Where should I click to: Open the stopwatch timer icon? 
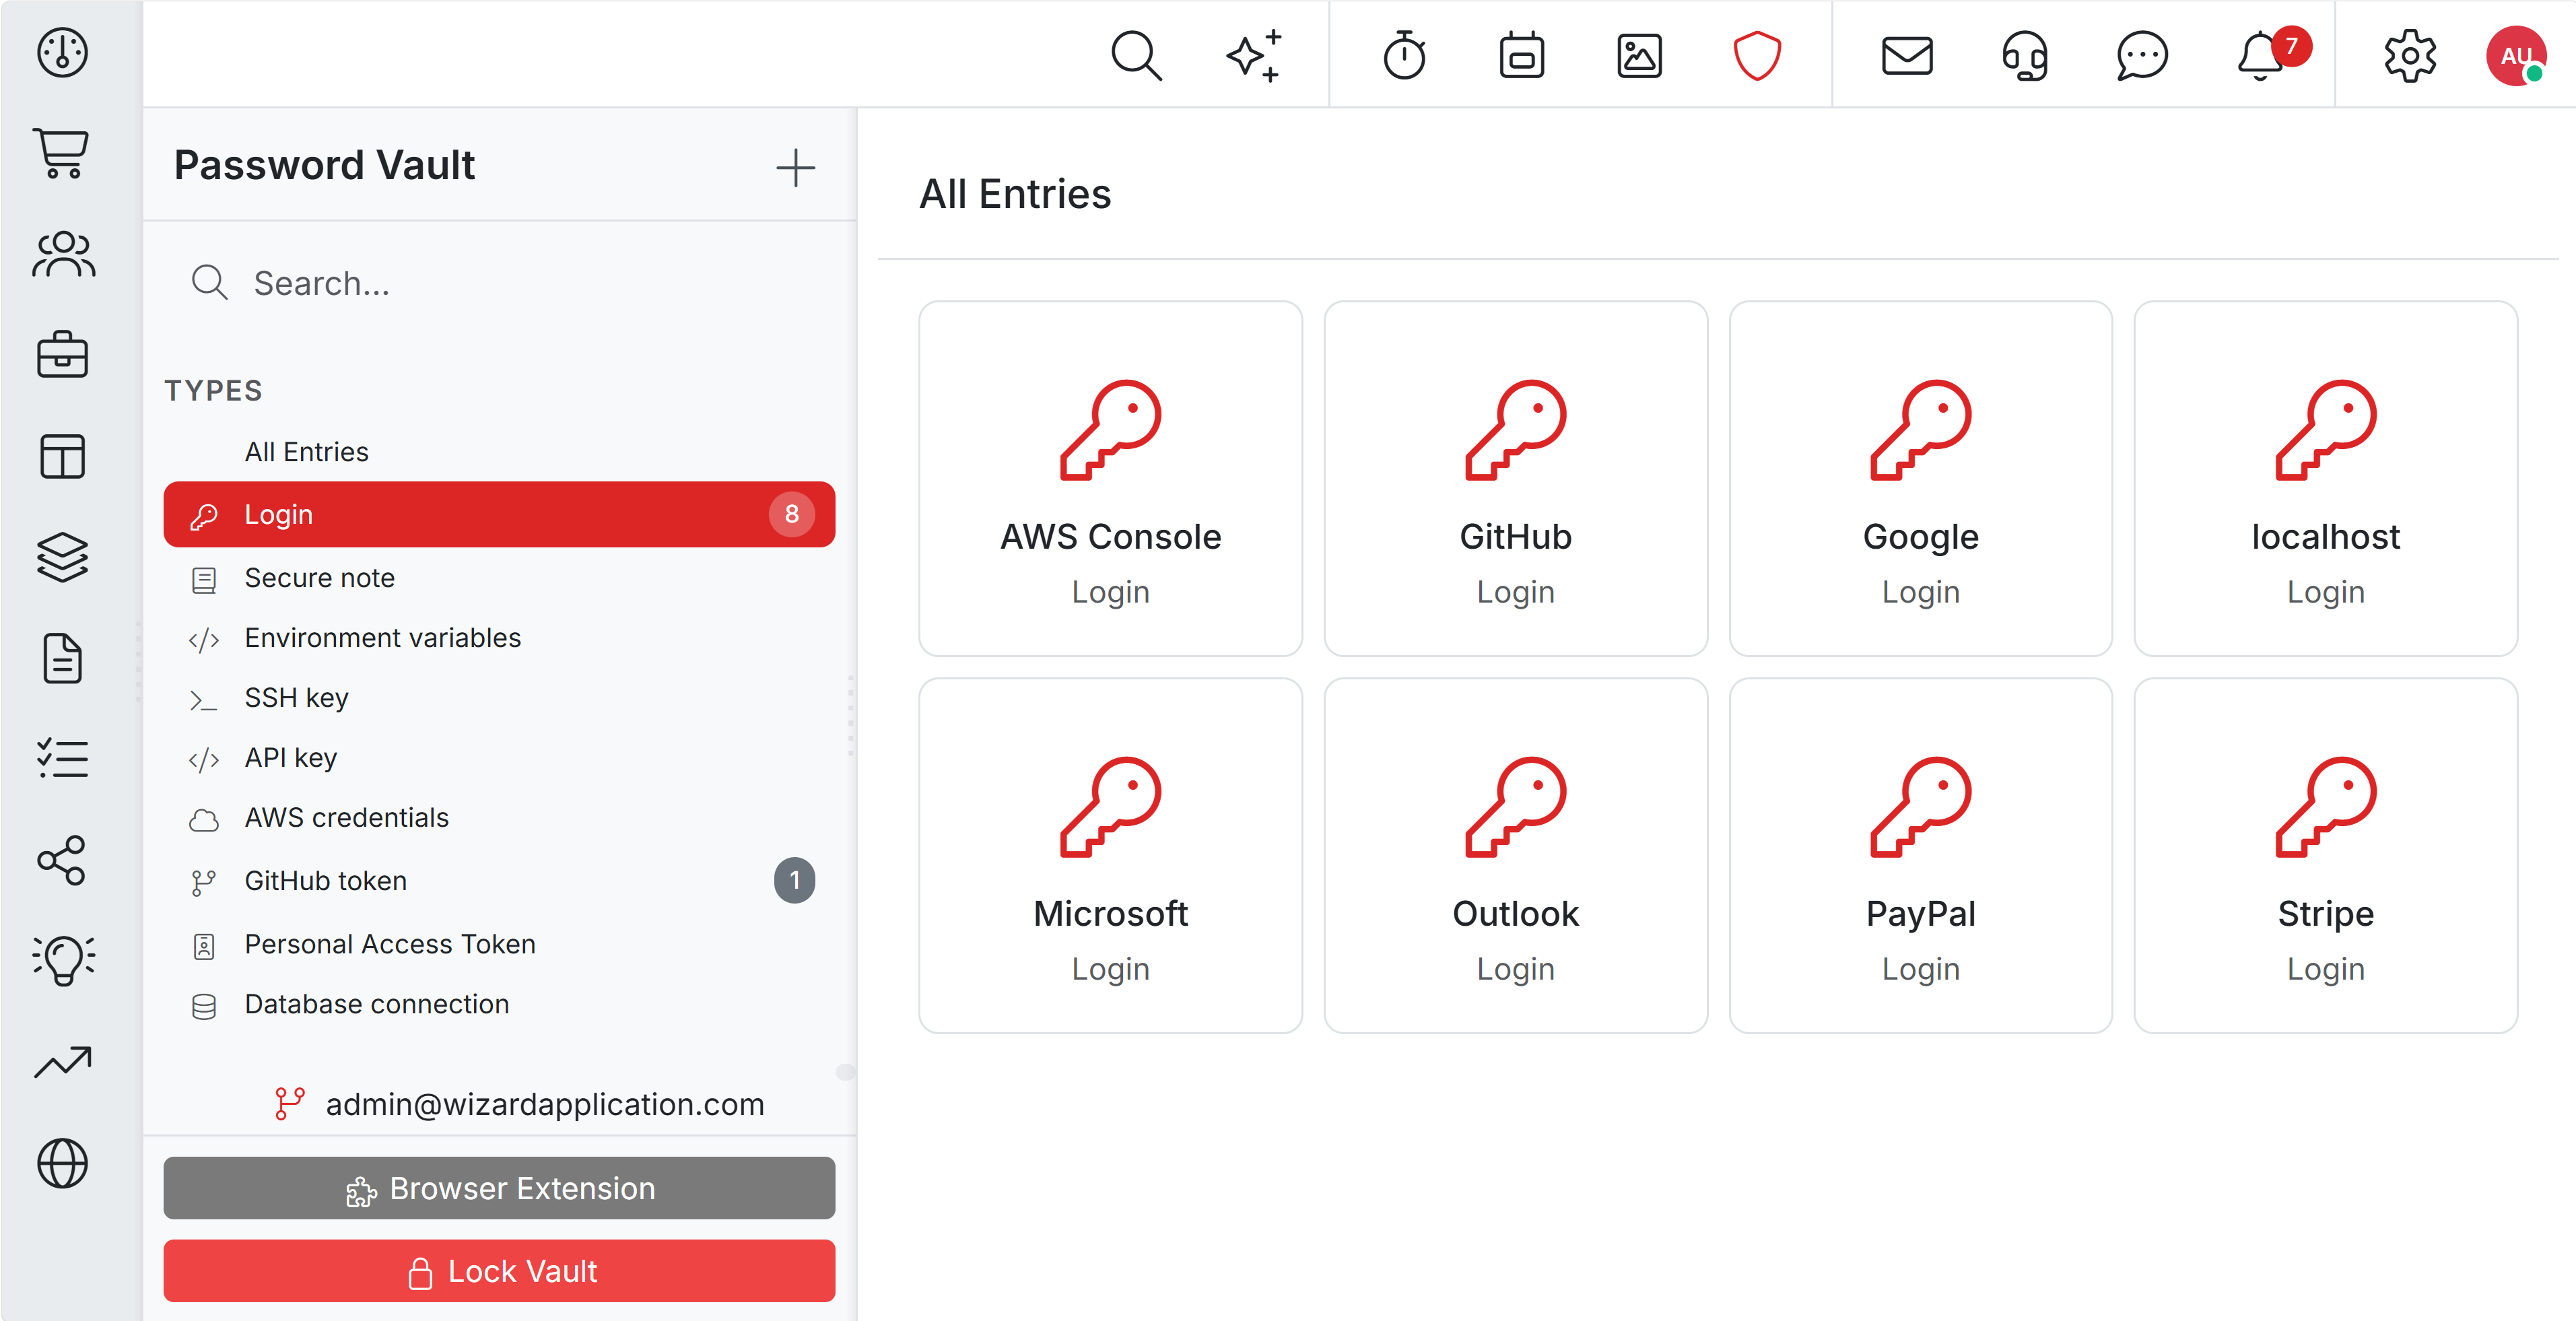coord(1404,55)
